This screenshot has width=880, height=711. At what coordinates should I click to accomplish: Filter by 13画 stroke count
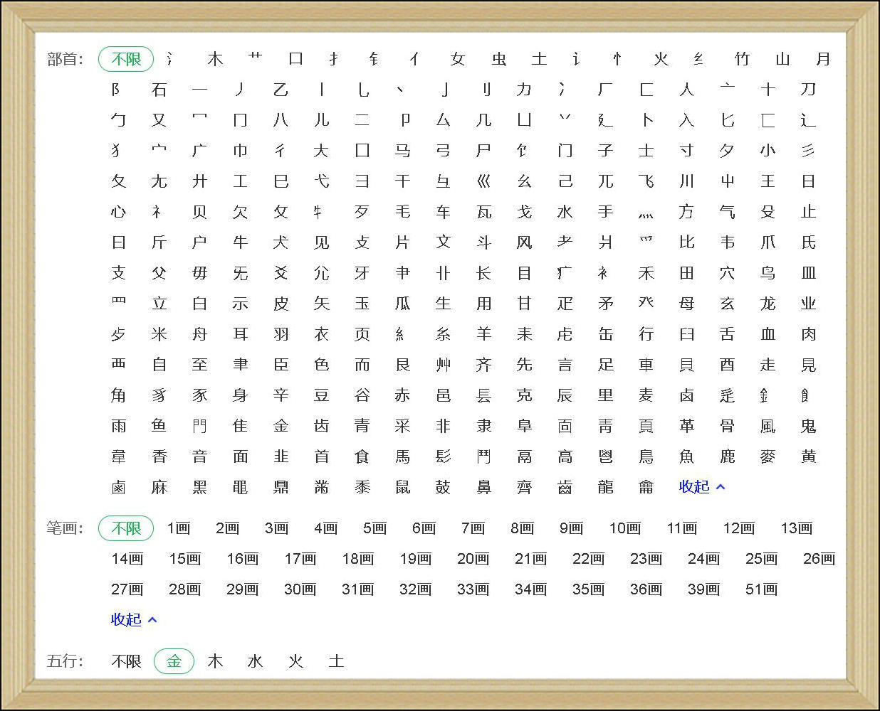(796, 528)
